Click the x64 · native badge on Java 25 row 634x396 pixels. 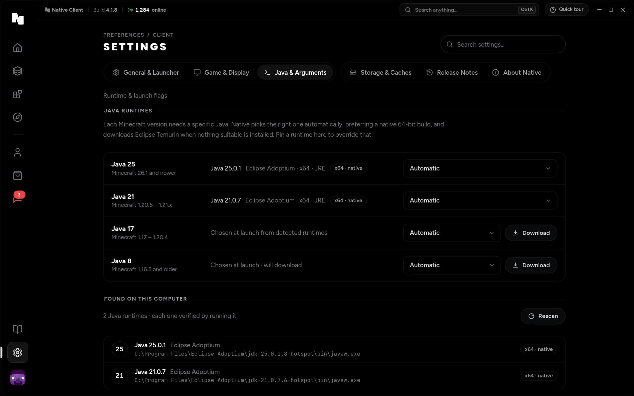348,168
